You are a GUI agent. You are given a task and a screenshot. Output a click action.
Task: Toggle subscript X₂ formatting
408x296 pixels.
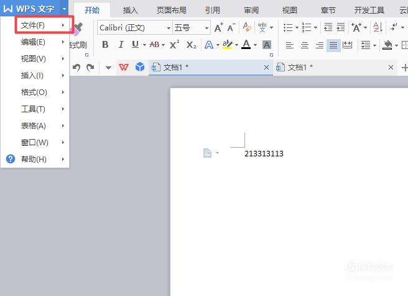coord(191,45)
